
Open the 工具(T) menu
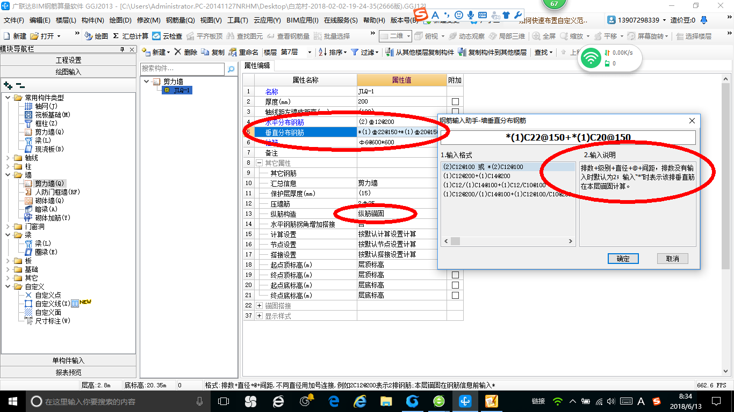(x=238, y=20)
